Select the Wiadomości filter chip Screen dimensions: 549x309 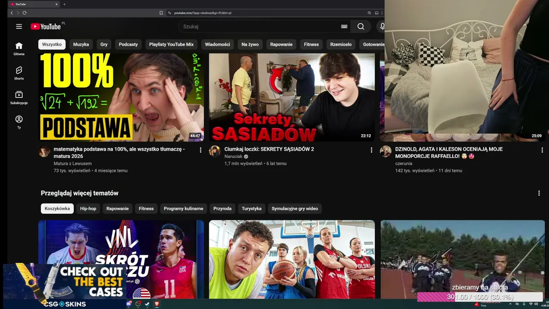coord(217,44)
